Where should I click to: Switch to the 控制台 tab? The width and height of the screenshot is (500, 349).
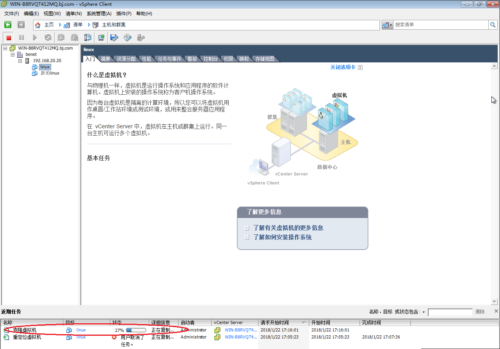210,59
